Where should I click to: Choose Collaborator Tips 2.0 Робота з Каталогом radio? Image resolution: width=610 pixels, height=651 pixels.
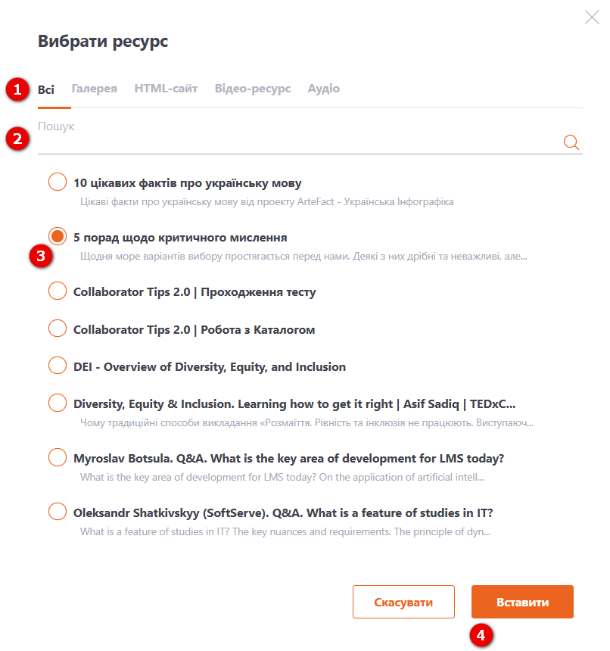[58, 329]
